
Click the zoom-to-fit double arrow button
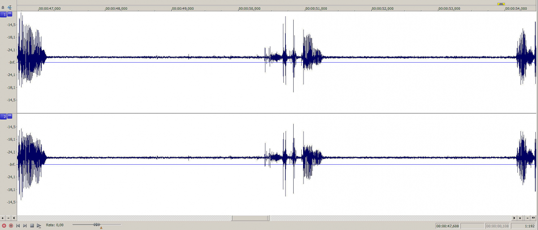(x=534, y=218)
